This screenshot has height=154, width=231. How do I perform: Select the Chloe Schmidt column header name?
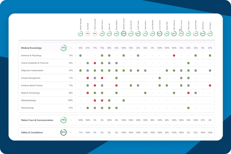click(x=95, y=25)
